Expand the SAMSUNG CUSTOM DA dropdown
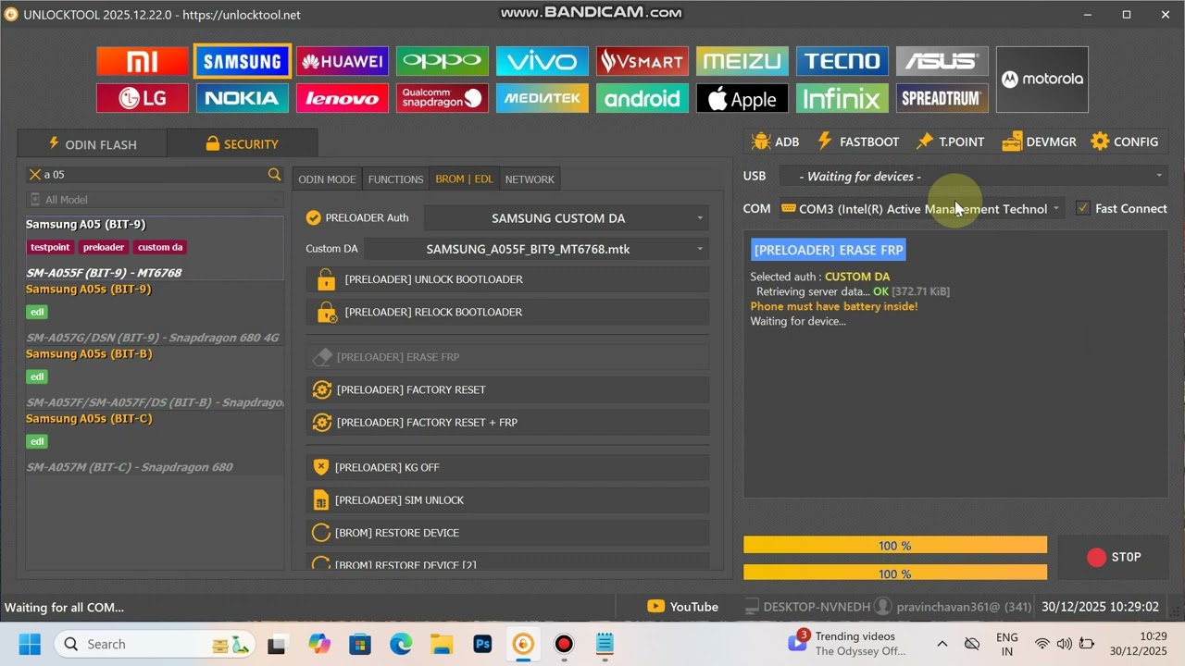The width and height of the screenshot is (1185, 666). tap(567, 218)
